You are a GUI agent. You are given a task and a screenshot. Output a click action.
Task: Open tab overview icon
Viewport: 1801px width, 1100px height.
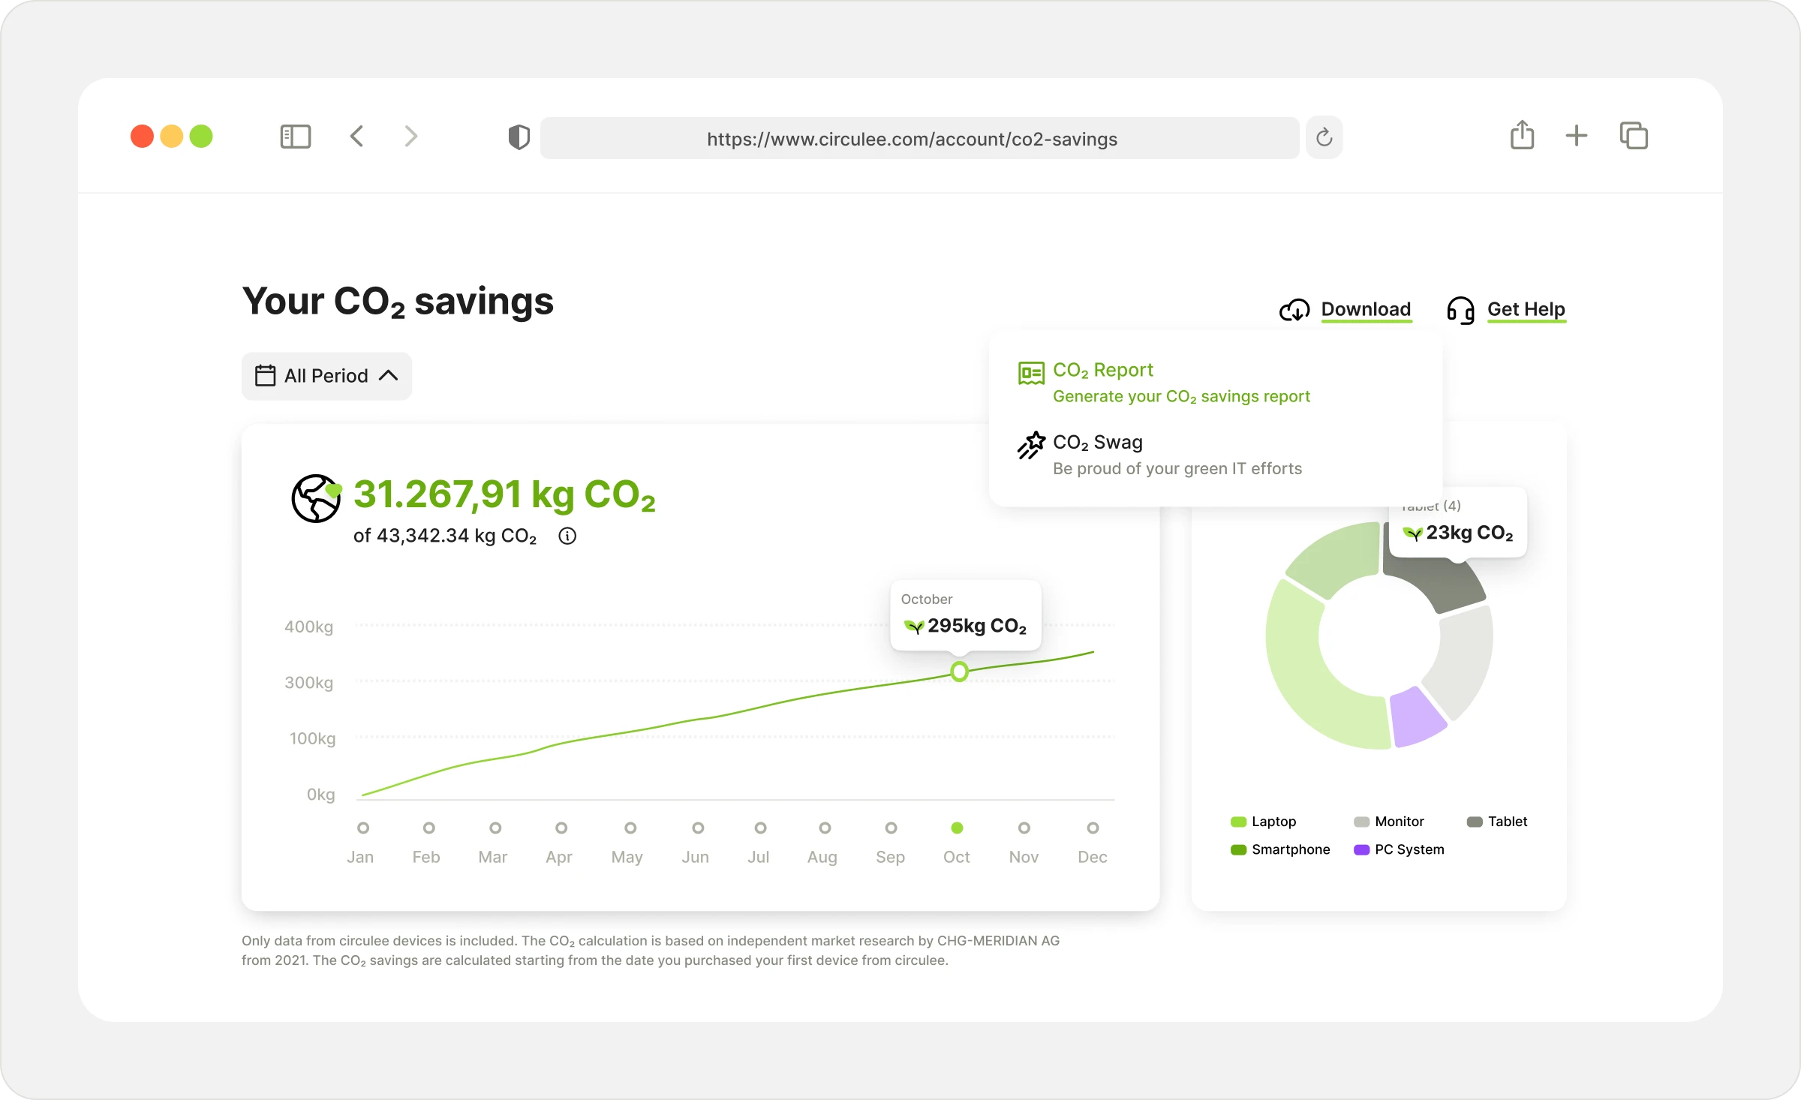click(1634, 136)
